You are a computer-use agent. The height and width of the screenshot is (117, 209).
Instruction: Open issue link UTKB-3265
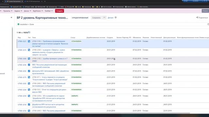tap(22, 84)
